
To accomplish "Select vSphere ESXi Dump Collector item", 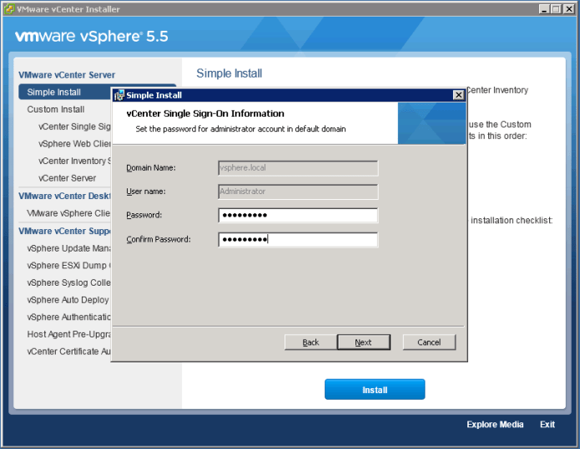I will 68,266.
